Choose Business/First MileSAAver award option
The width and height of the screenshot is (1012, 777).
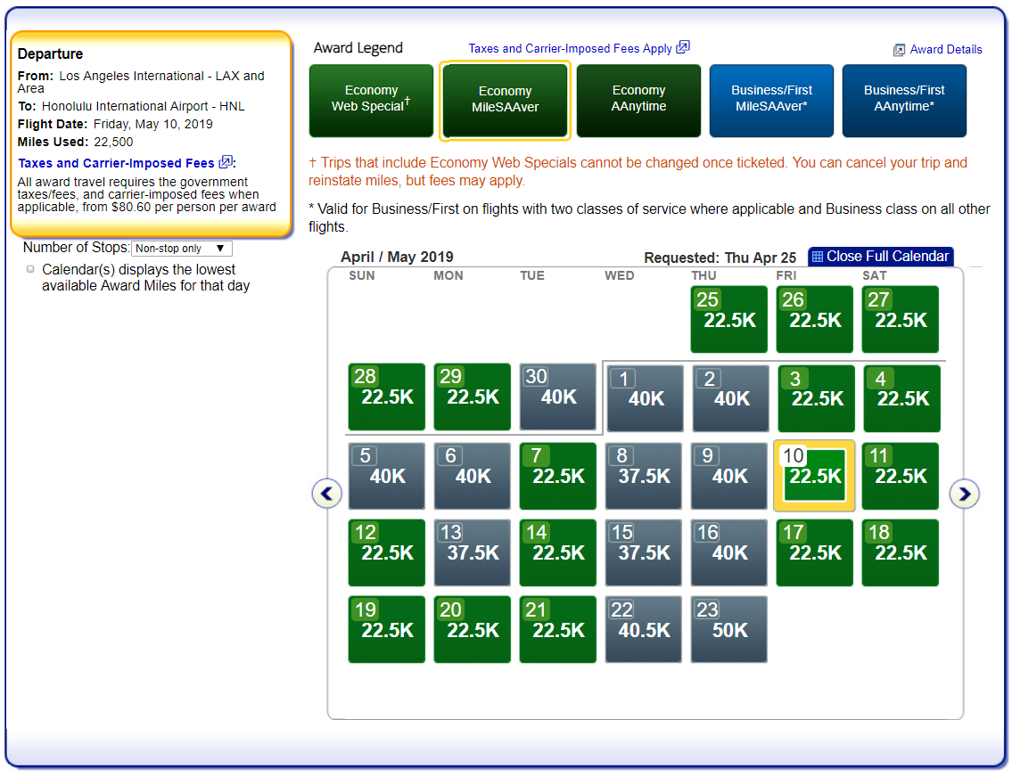[x=771, y=99]
